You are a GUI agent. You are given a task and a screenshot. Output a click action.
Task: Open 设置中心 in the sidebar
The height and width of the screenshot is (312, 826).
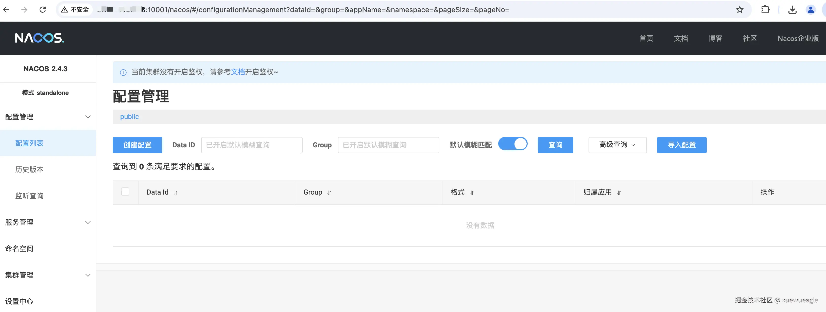[19, 301]
